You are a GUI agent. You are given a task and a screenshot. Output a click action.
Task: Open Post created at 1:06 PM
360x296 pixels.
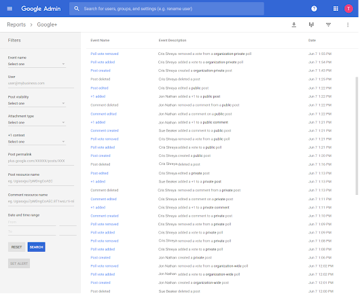click(101, 258)
